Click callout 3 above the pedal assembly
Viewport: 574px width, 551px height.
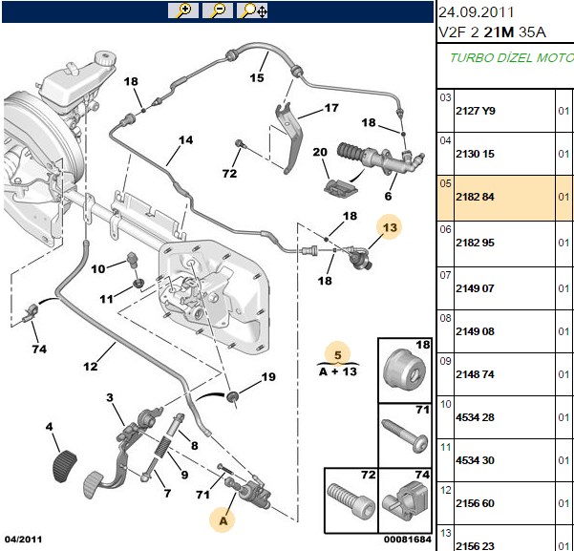(x=110, y=397)
